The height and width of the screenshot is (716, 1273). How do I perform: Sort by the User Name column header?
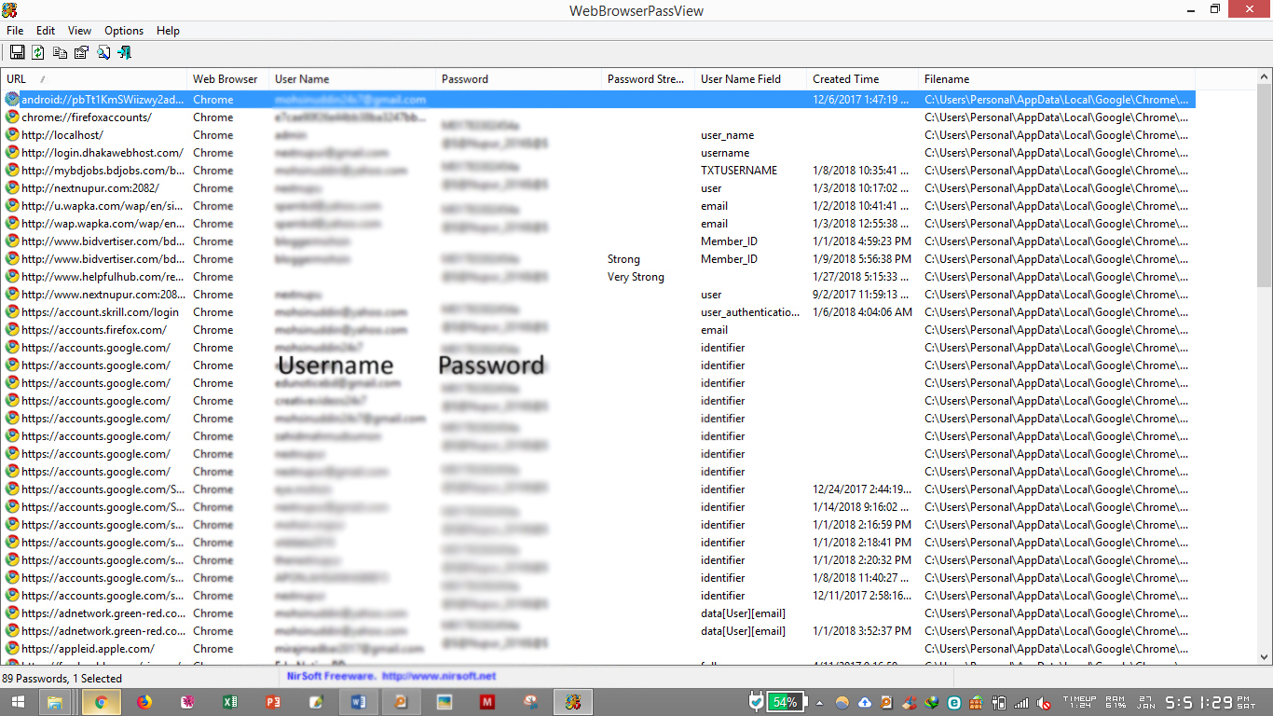click(x=352, y=79)
